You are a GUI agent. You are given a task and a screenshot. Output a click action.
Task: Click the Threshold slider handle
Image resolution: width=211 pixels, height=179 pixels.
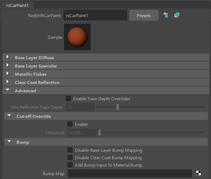pos(100,133)
